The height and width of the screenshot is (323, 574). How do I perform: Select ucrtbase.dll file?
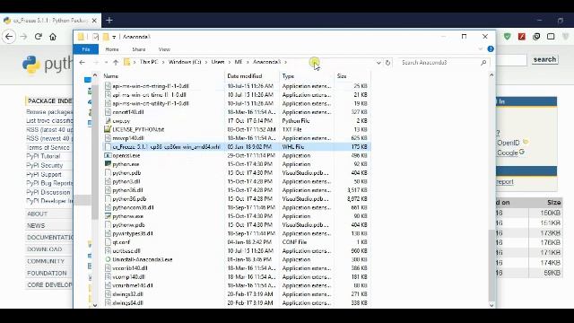[x=126, y=251]
